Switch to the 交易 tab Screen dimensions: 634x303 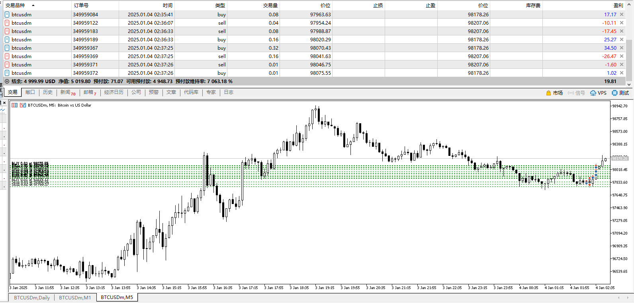coord(13,92)
